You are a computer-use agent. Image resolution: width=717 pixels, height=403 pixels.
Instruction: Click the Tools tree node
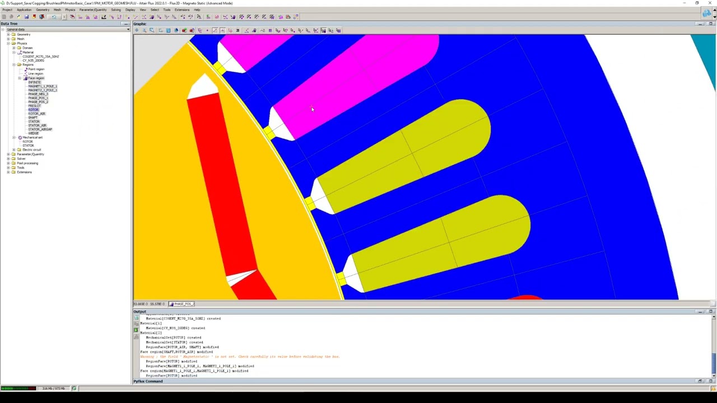(21, 168)
